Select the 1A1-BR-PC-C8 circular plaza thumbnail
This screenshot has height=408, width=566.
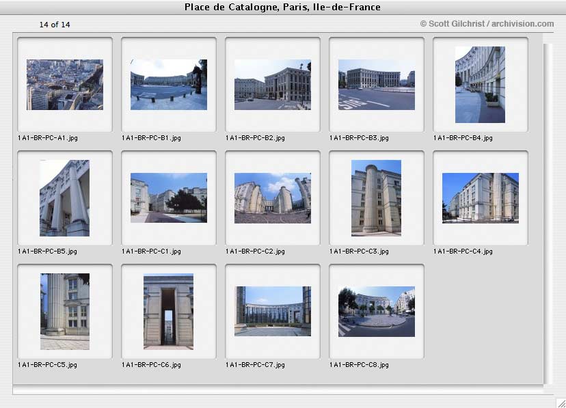[377, 312]
